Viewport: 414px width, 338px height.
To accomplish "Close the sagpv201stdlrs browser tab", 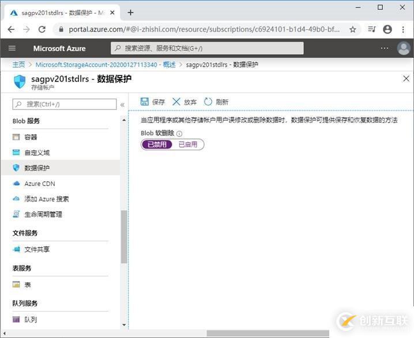I will pyautogui.click(x=112, y=13).
